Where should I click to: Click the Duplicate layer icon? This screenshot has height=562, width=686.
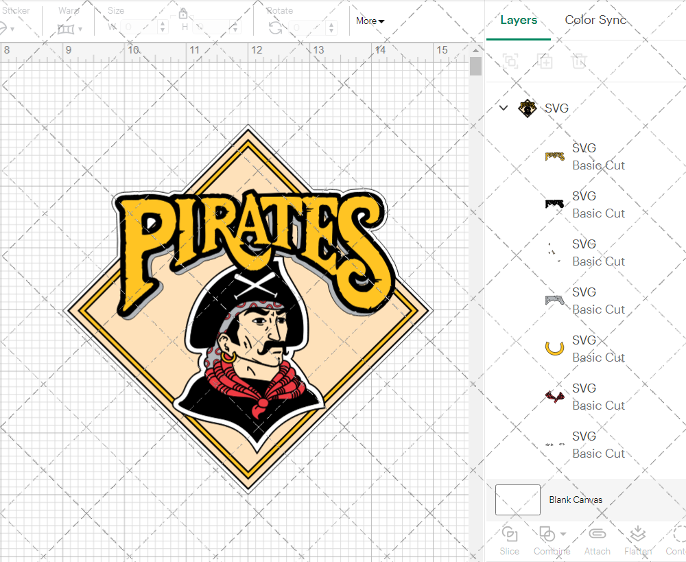click(545, 61)
